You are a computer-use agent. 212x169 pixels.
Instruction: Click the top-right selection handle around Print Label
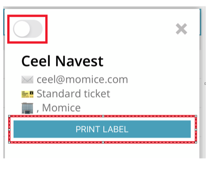196,116
